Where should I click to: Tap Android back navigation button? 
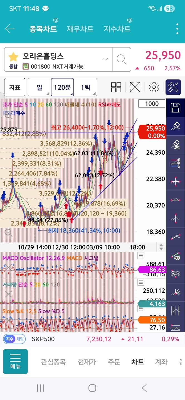144,388
